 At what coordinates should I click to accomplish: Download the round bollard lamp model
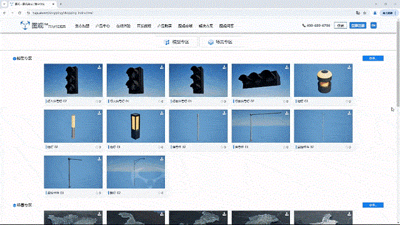point(349,67)
